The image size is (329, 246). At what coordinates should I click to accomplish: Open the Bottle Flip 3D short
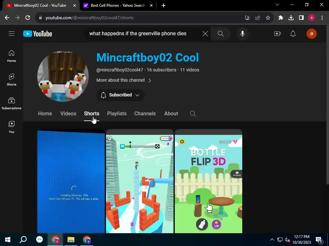tap(209, 181)
